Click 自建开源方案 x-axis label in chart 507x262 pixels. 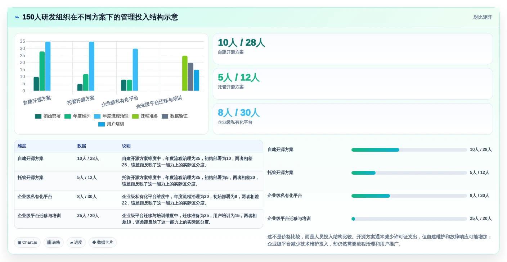tap(37, 100)
